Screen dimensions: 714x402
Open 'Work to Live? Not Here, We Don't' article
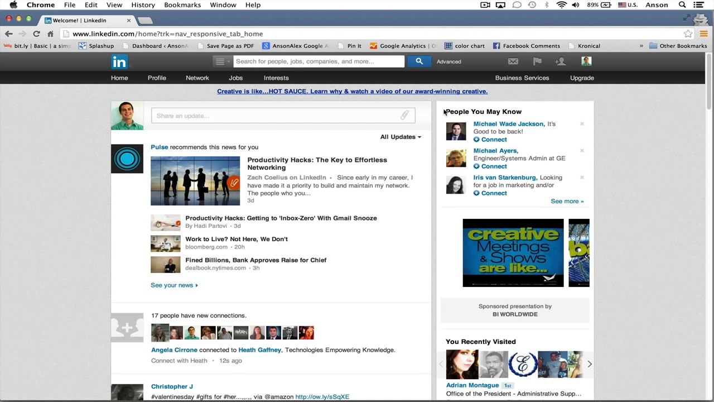click(237, 239)
